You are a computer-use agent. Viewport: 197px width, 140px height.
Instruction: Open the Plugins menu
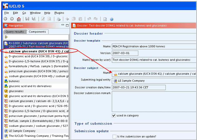click(59, 13)
